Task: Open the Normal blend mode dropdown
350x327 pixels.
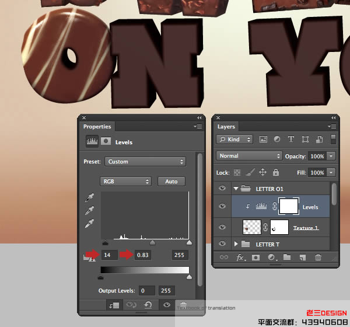Action: pyautogui.click(x=249, y=156)
